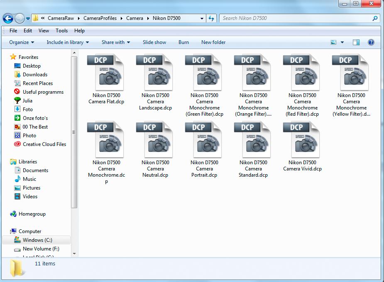Click the New folder button
384x282 pixels.
tap(213, 42)
